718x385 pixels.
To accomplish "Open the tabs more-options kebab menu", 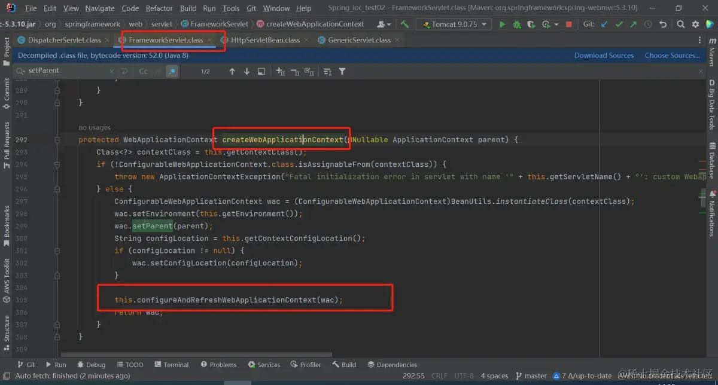I will [700, 40].
